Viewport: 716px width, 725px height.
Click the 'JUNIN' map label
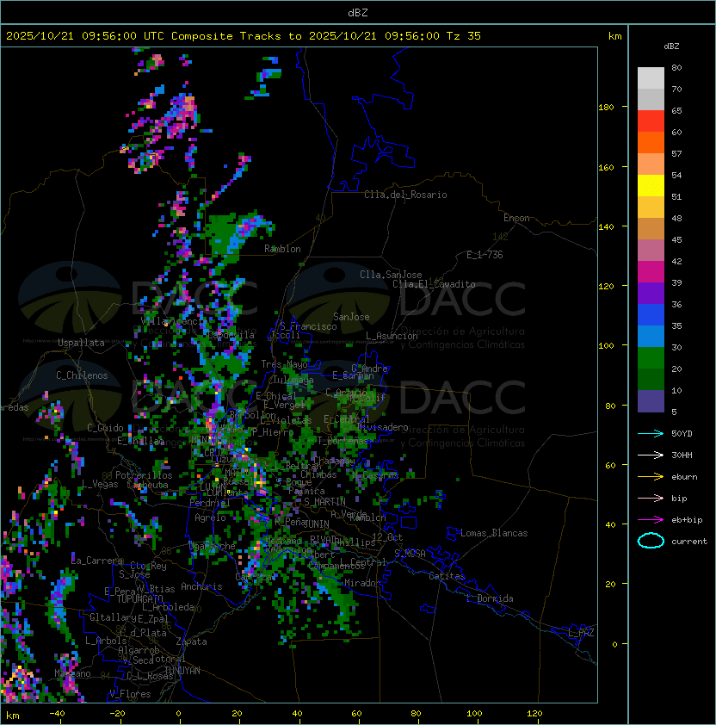coord(316,524)
